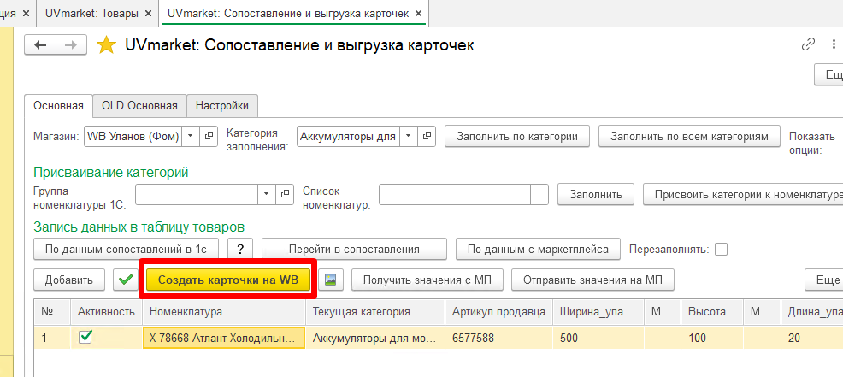The height and width of the screenshot is (377, 843).
Task: Click По данным сопоставлений в 1с
Action: (126, 249)
